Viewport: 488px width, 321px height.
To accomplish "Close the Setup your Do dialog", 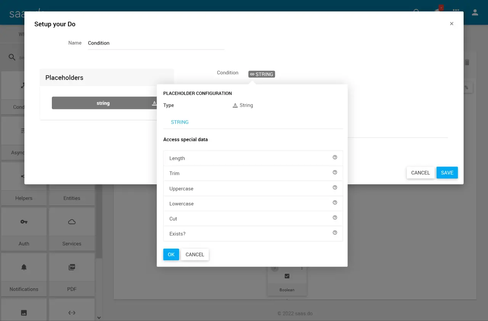I will tap(451, 24).
